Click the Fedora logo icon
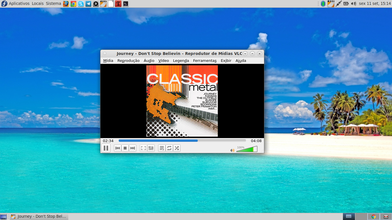This screenshot has height=220, width=392. point(4,4)
